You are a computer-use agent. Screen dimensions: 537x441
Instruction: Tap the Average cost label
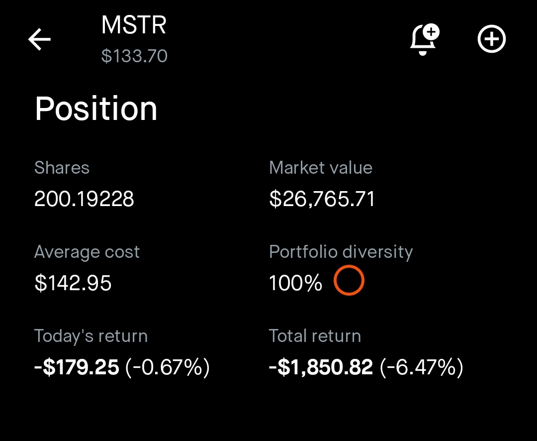pos(87,252)
